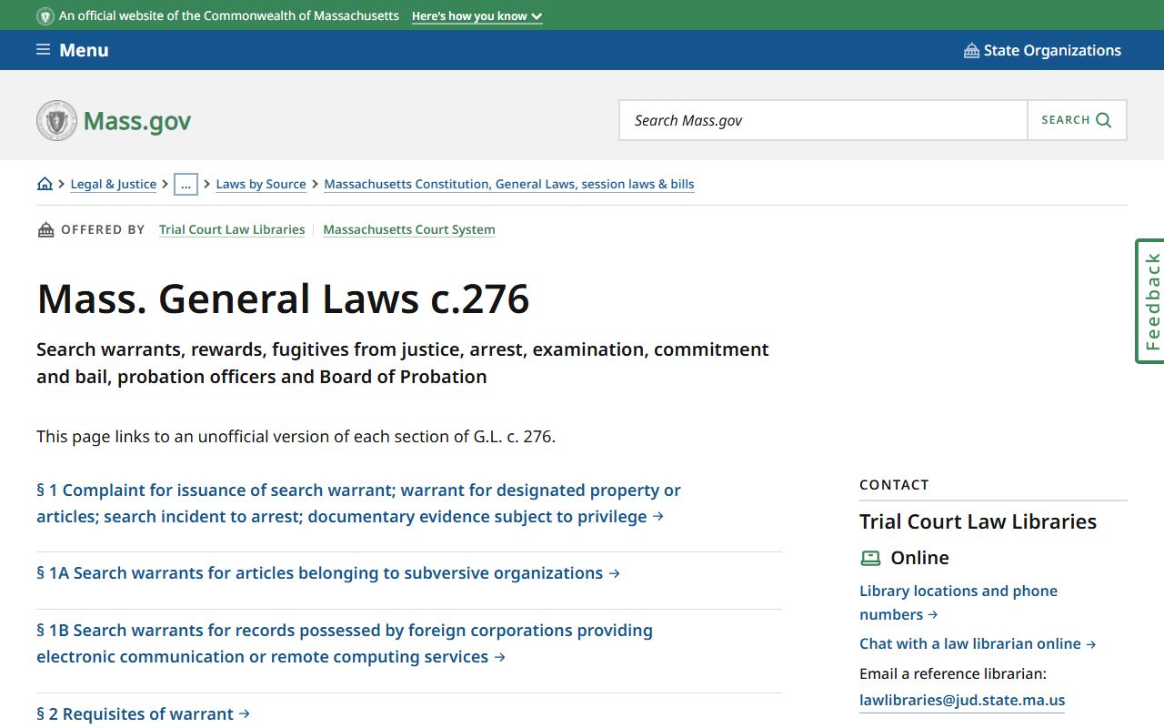Viewport: 1164px width, 728px height.
Task: Click lawlibraries@jud.state.ma.us email link
Action: (x=962, y=701)
